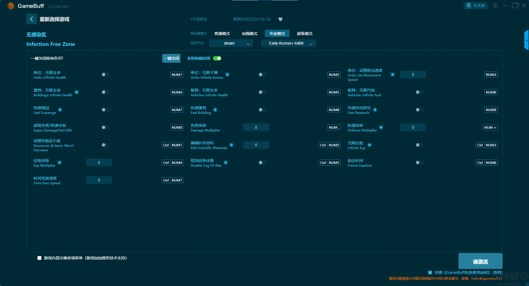Viewport: 529px width, 286px height.
Task: Click the GameBuff logo icon
Action: pyautogui.click(x=11, y=6)
